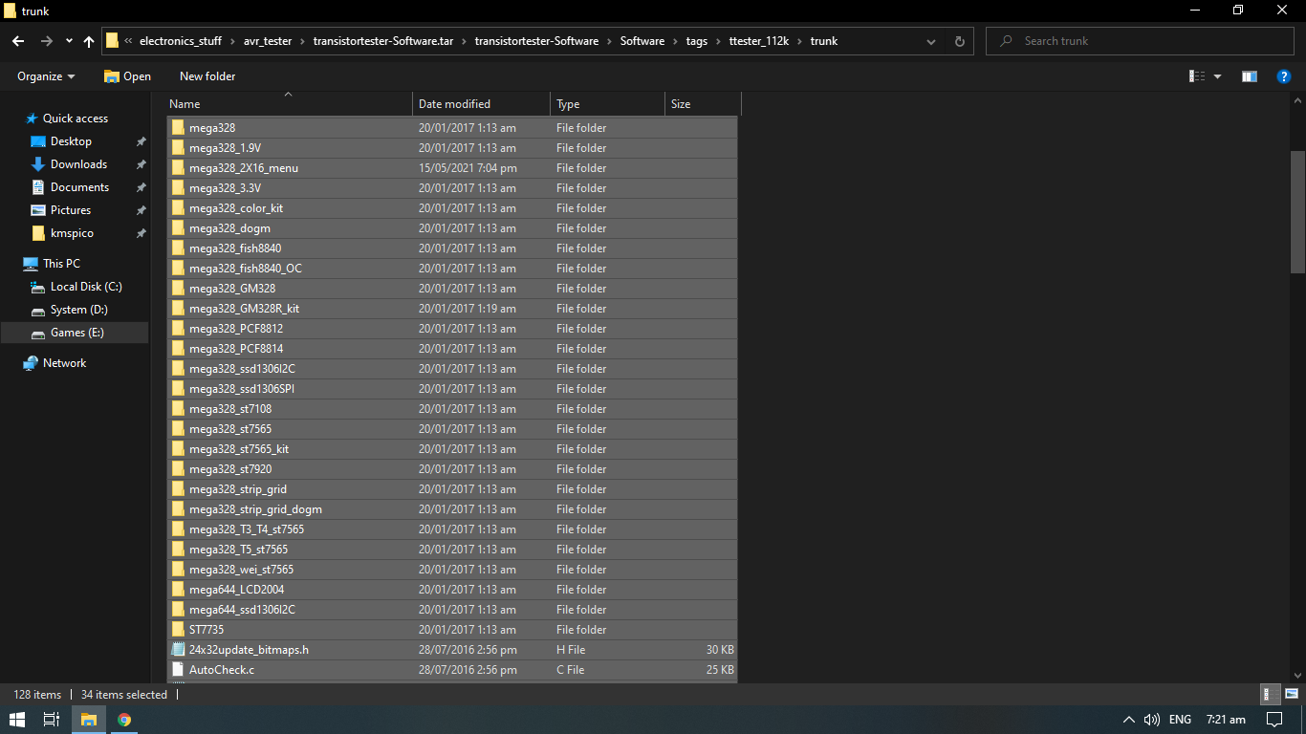Screen dimensions: 1306x734
Task: Click the Software breadcrumb segment
Action: (642, 41)
